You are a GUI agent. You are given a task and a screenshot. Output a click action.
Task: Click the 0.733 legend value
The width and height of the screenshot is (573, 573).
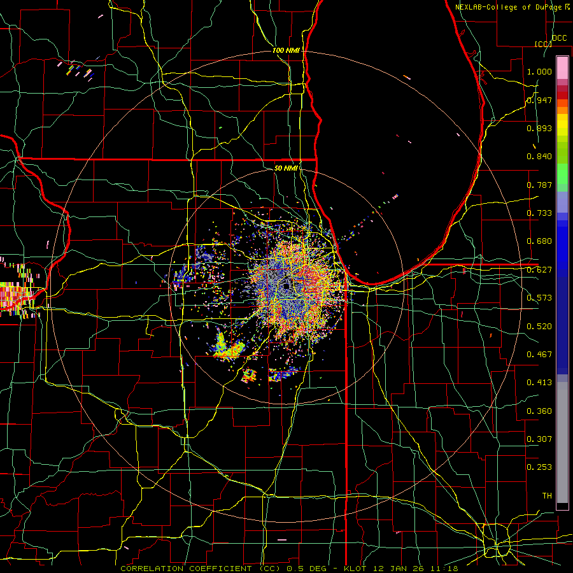(539, 213)
